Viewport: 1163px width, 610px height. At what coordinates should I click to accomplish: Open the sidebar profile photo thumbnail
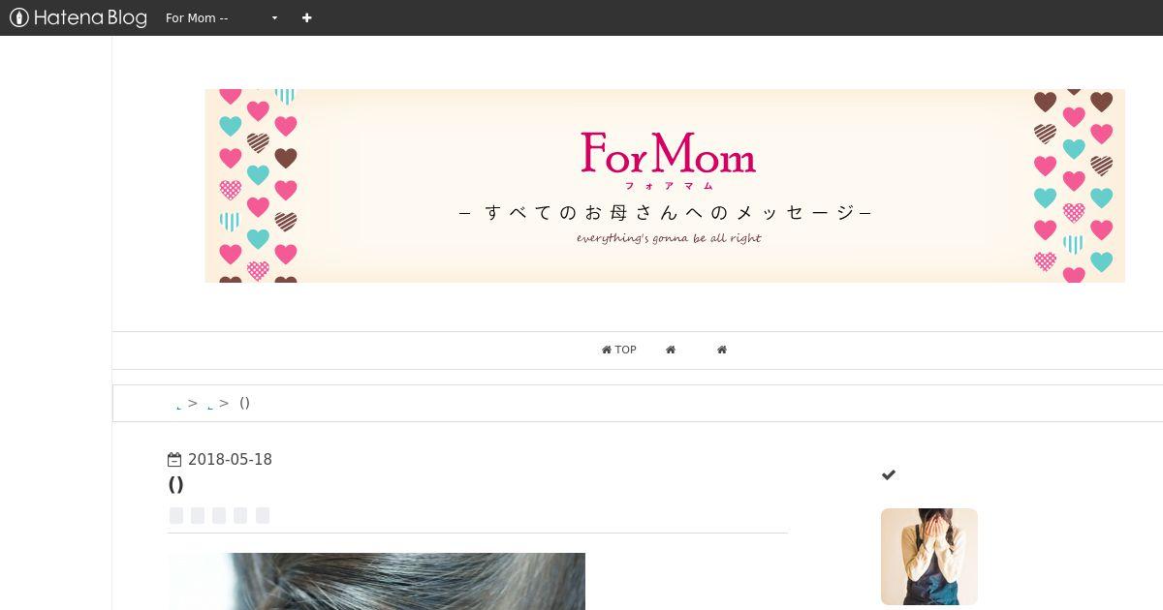[929, 557]
